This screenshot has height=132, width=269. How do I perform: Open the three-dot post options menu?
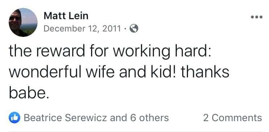point(257,17)
